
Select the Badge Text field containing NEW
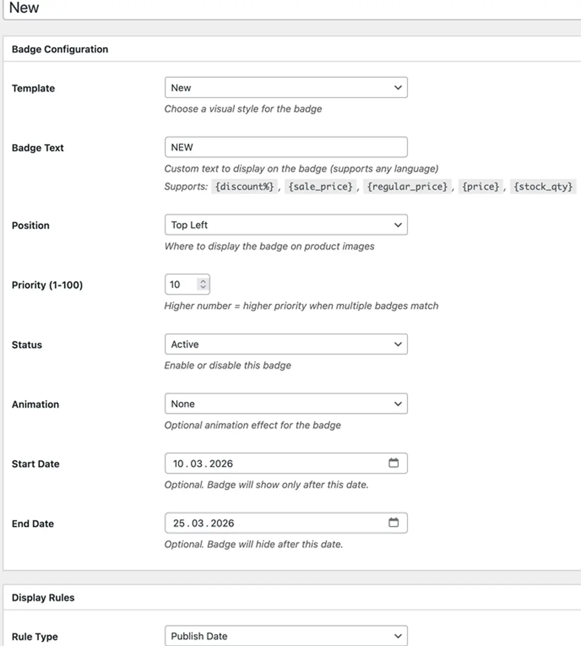click(x=286, y=147)
